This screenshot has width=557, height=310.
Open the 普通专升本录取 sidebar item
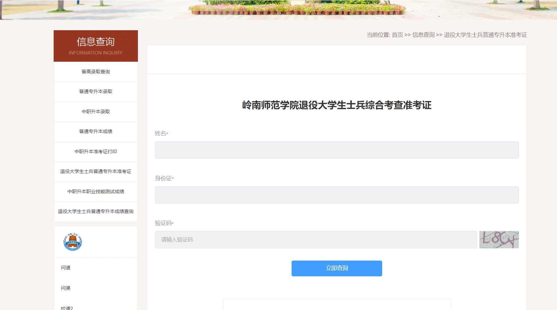click(x=96, y=92)
